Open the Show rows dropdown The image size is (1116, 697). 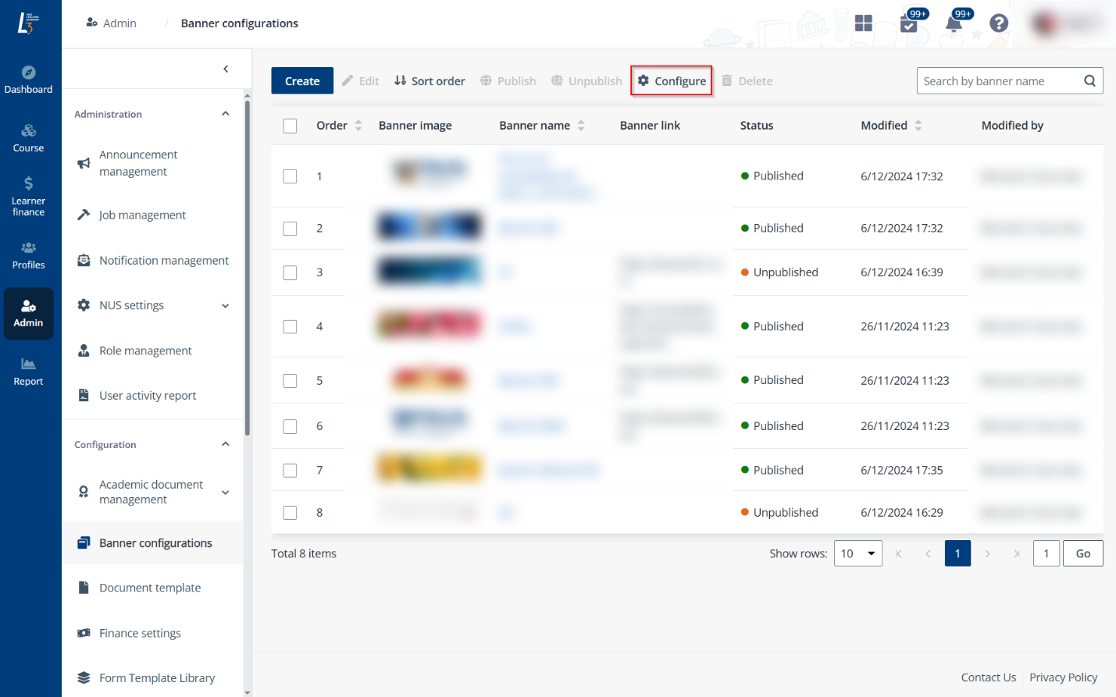[858, 553]
